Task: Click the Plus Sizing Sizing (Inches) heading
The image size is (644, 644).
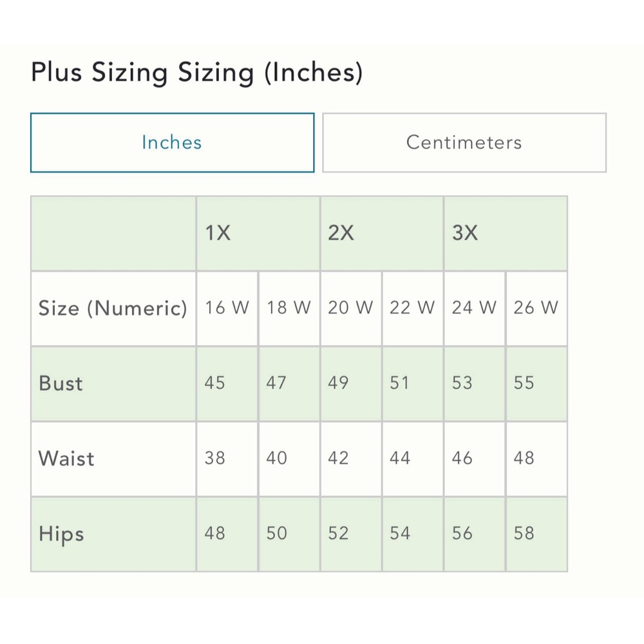Action: click(x=197, y=73)
